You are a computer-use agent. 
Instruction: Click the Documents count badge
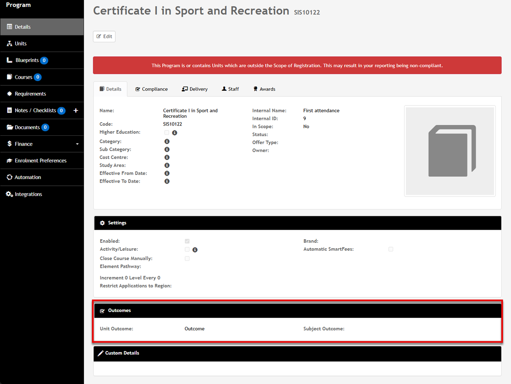(45, 128)
